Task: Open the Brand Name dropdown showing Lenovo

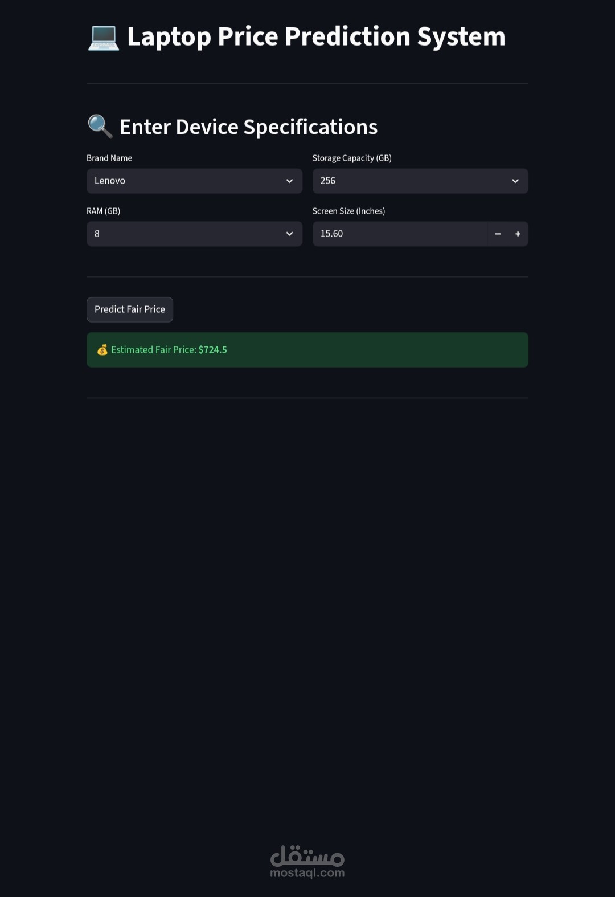Action: (188, 181)
